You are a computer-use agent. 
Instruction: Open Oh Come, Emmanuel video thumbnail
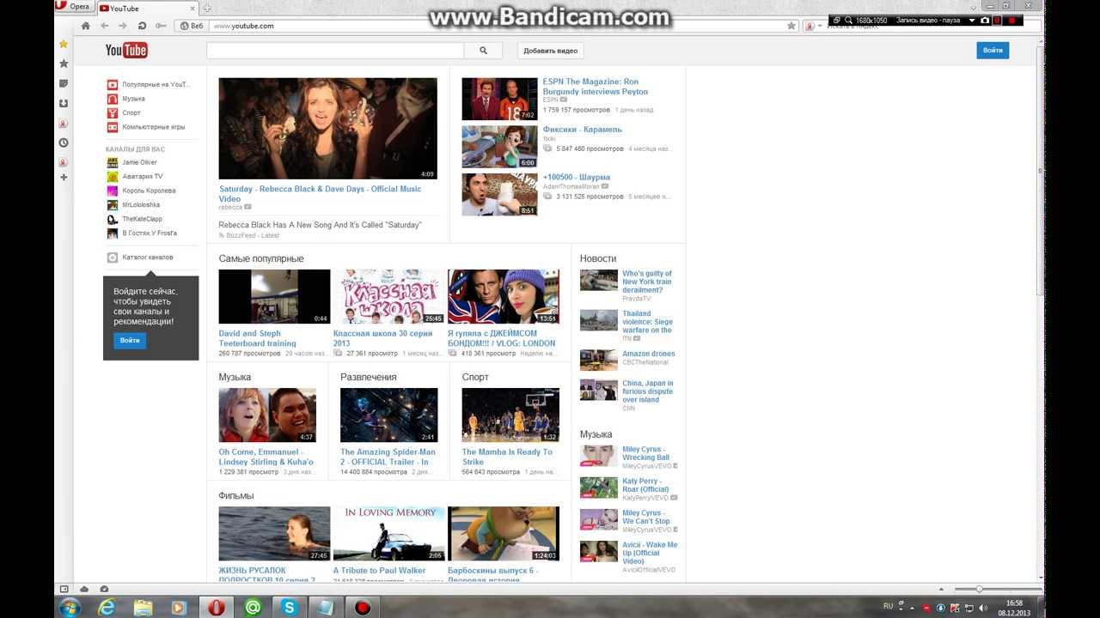pyautogui.click(x=267, y=415)
